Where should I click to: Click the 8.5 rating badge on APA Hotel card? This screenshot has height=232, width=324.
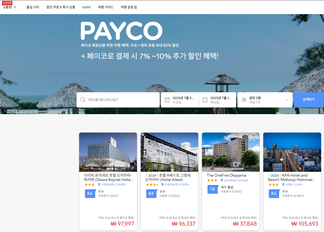point(274,194)
